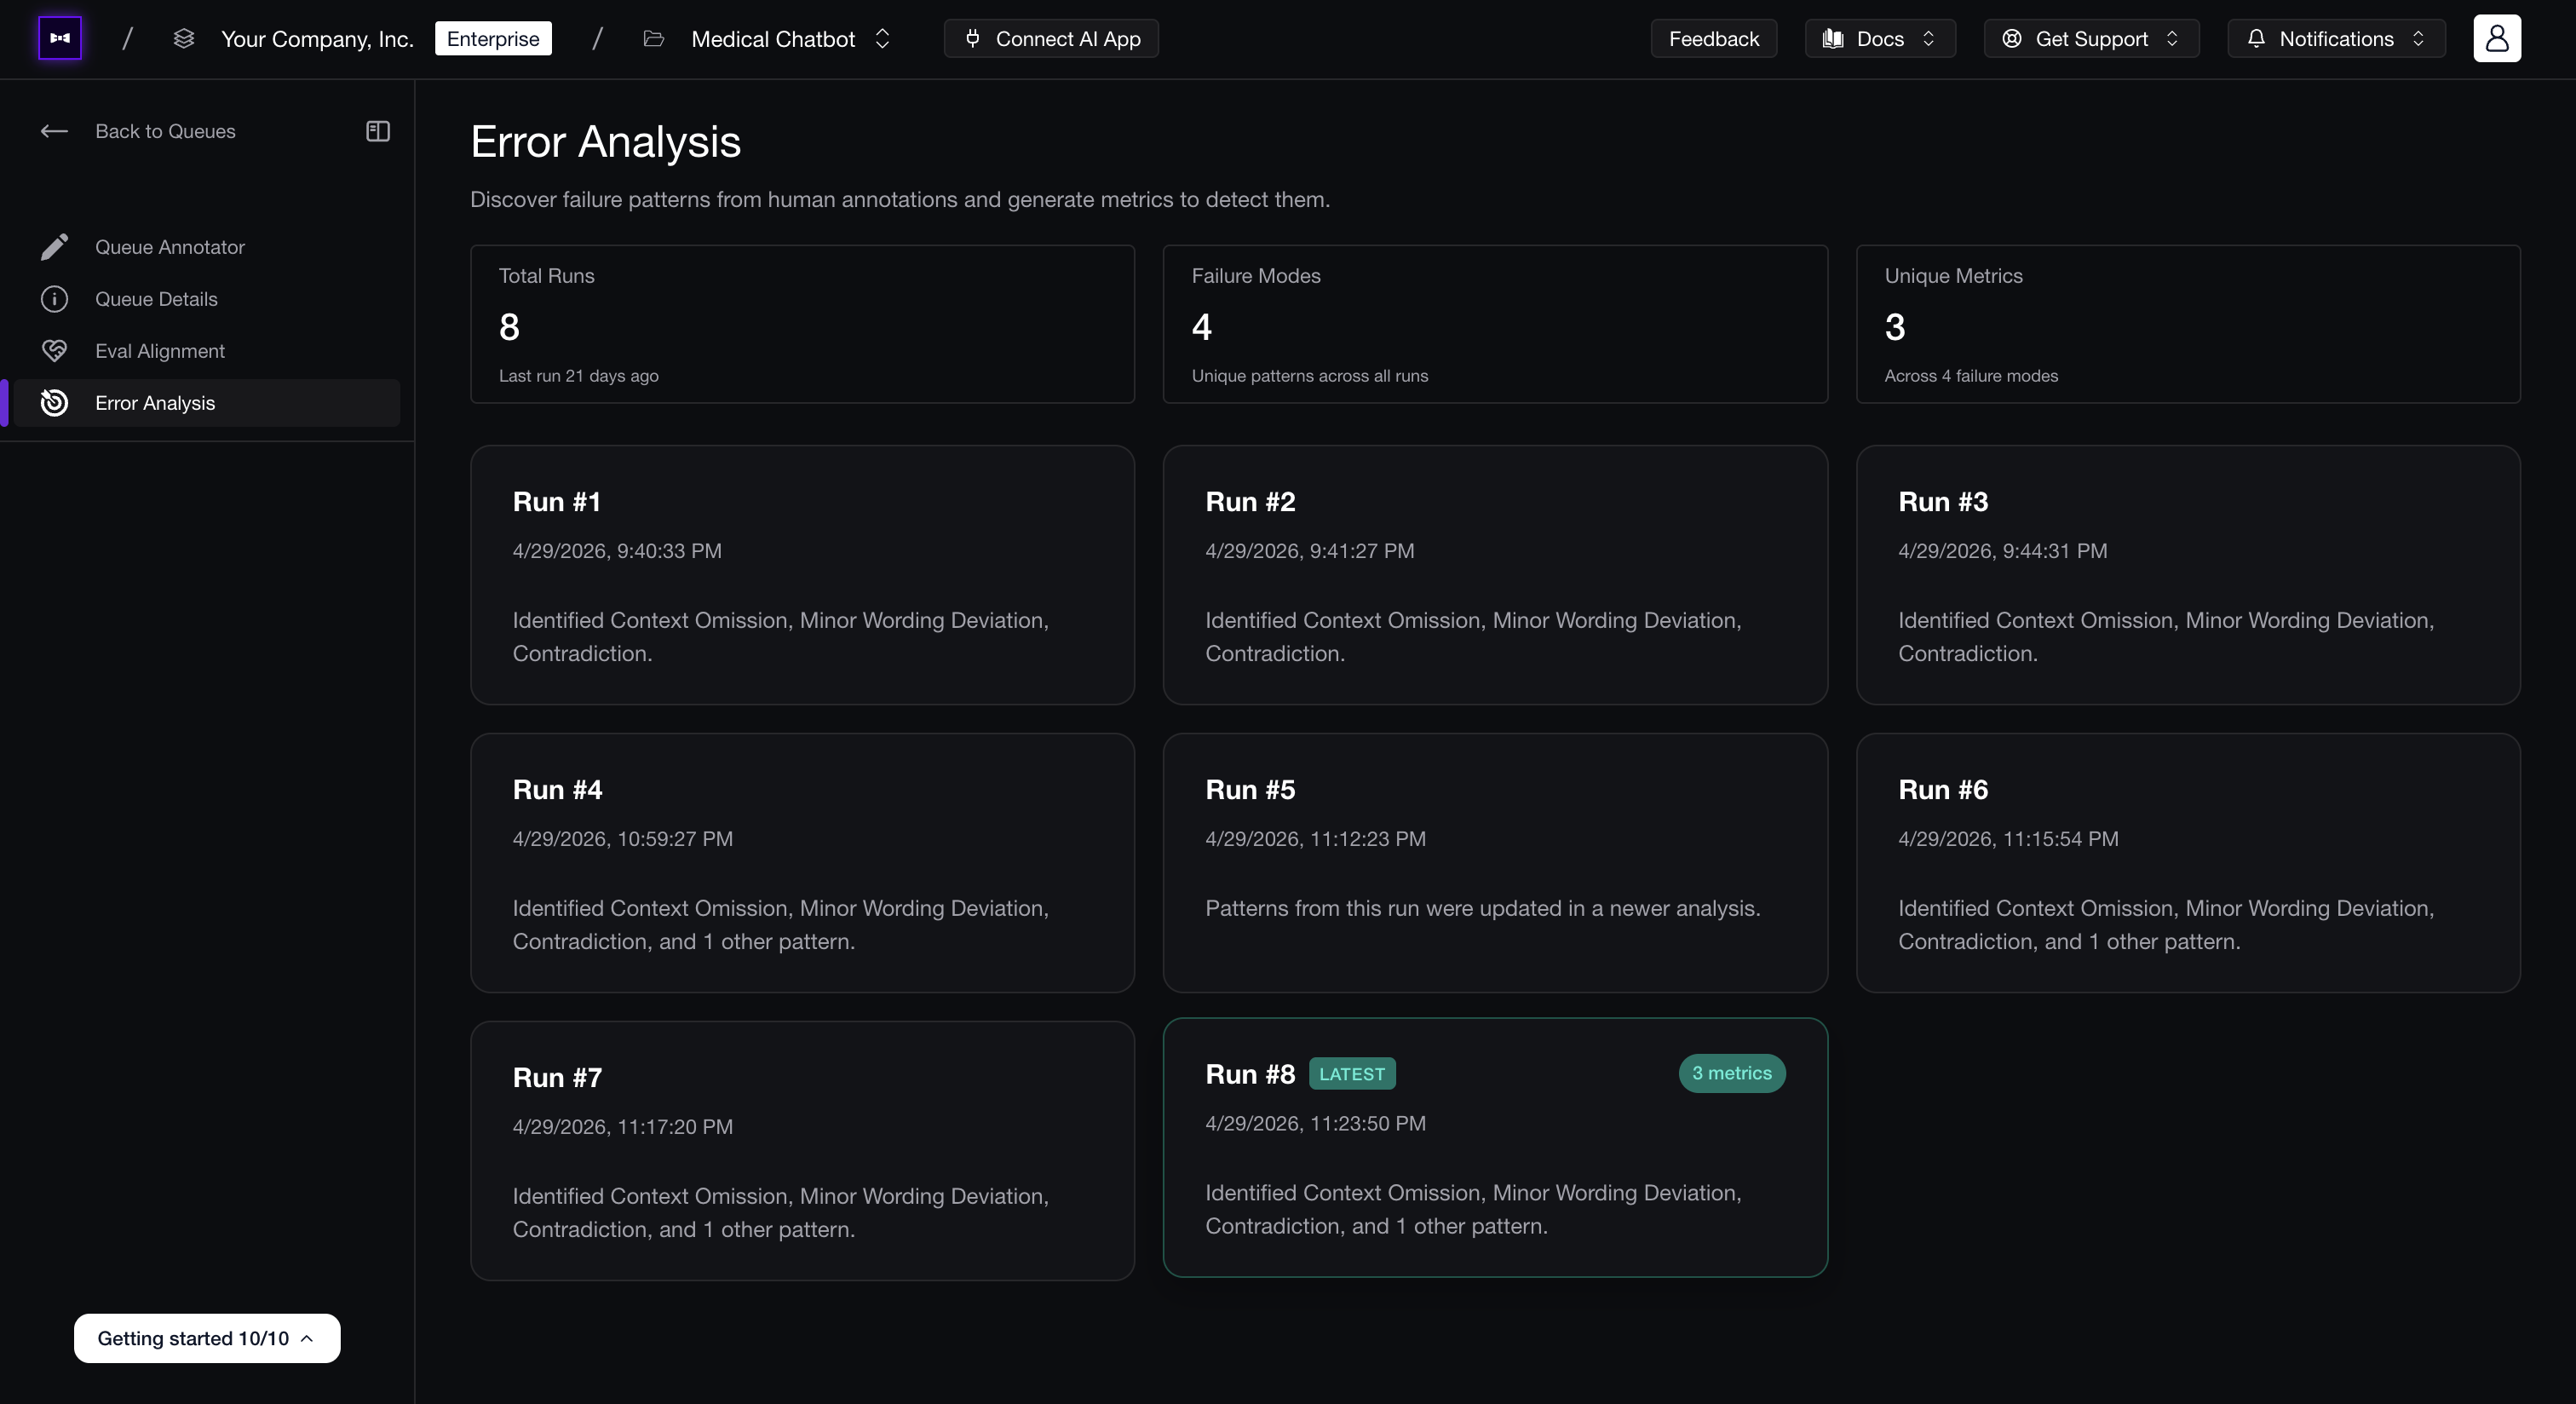
Task: Open the Run #6 card
Action: 2188,863
